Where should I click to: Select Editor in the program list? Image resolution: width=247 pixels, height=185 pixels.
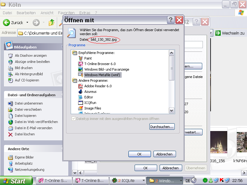[89, 97]
